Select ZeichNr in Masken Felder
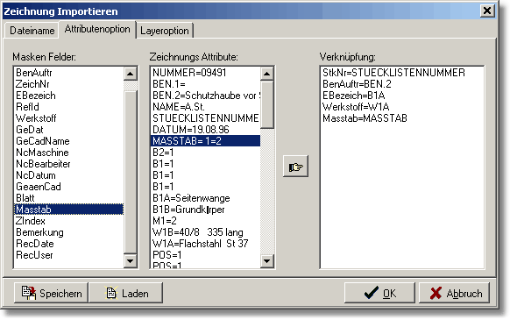This screenshot has width=510, height=320. (x=69, y=84)
